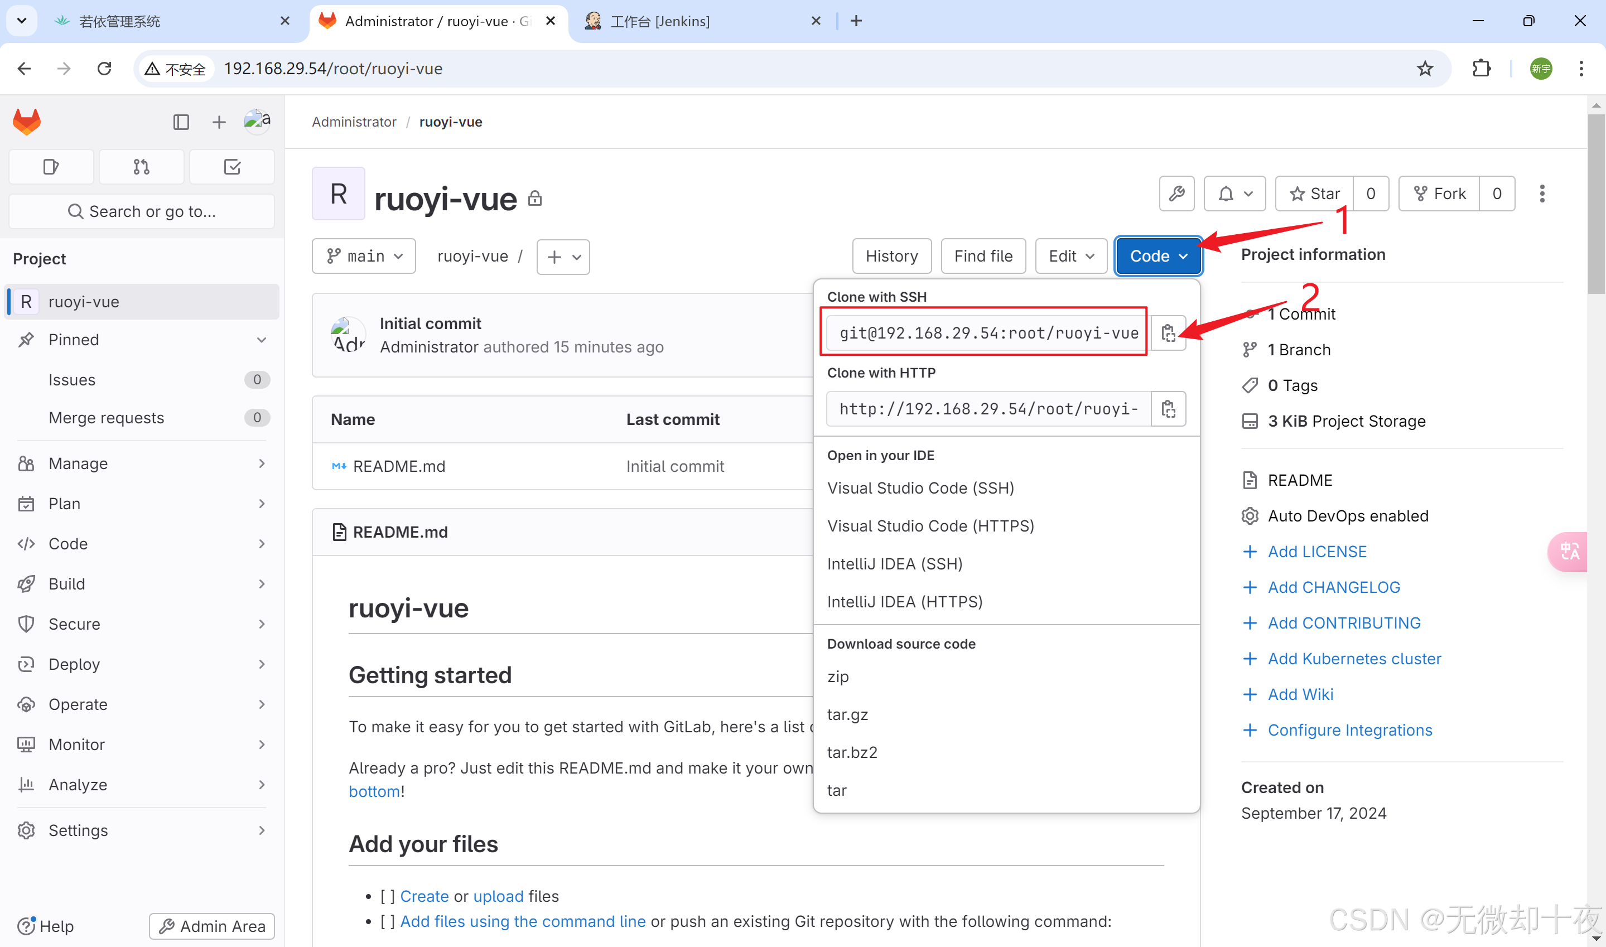Click the GitLab fox logo
1606x947 pixels.
coord(27,121)
